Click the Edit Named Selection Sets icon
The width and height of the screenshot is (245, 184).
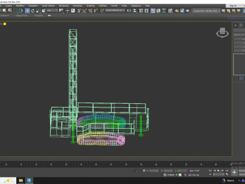pos(102,11)
